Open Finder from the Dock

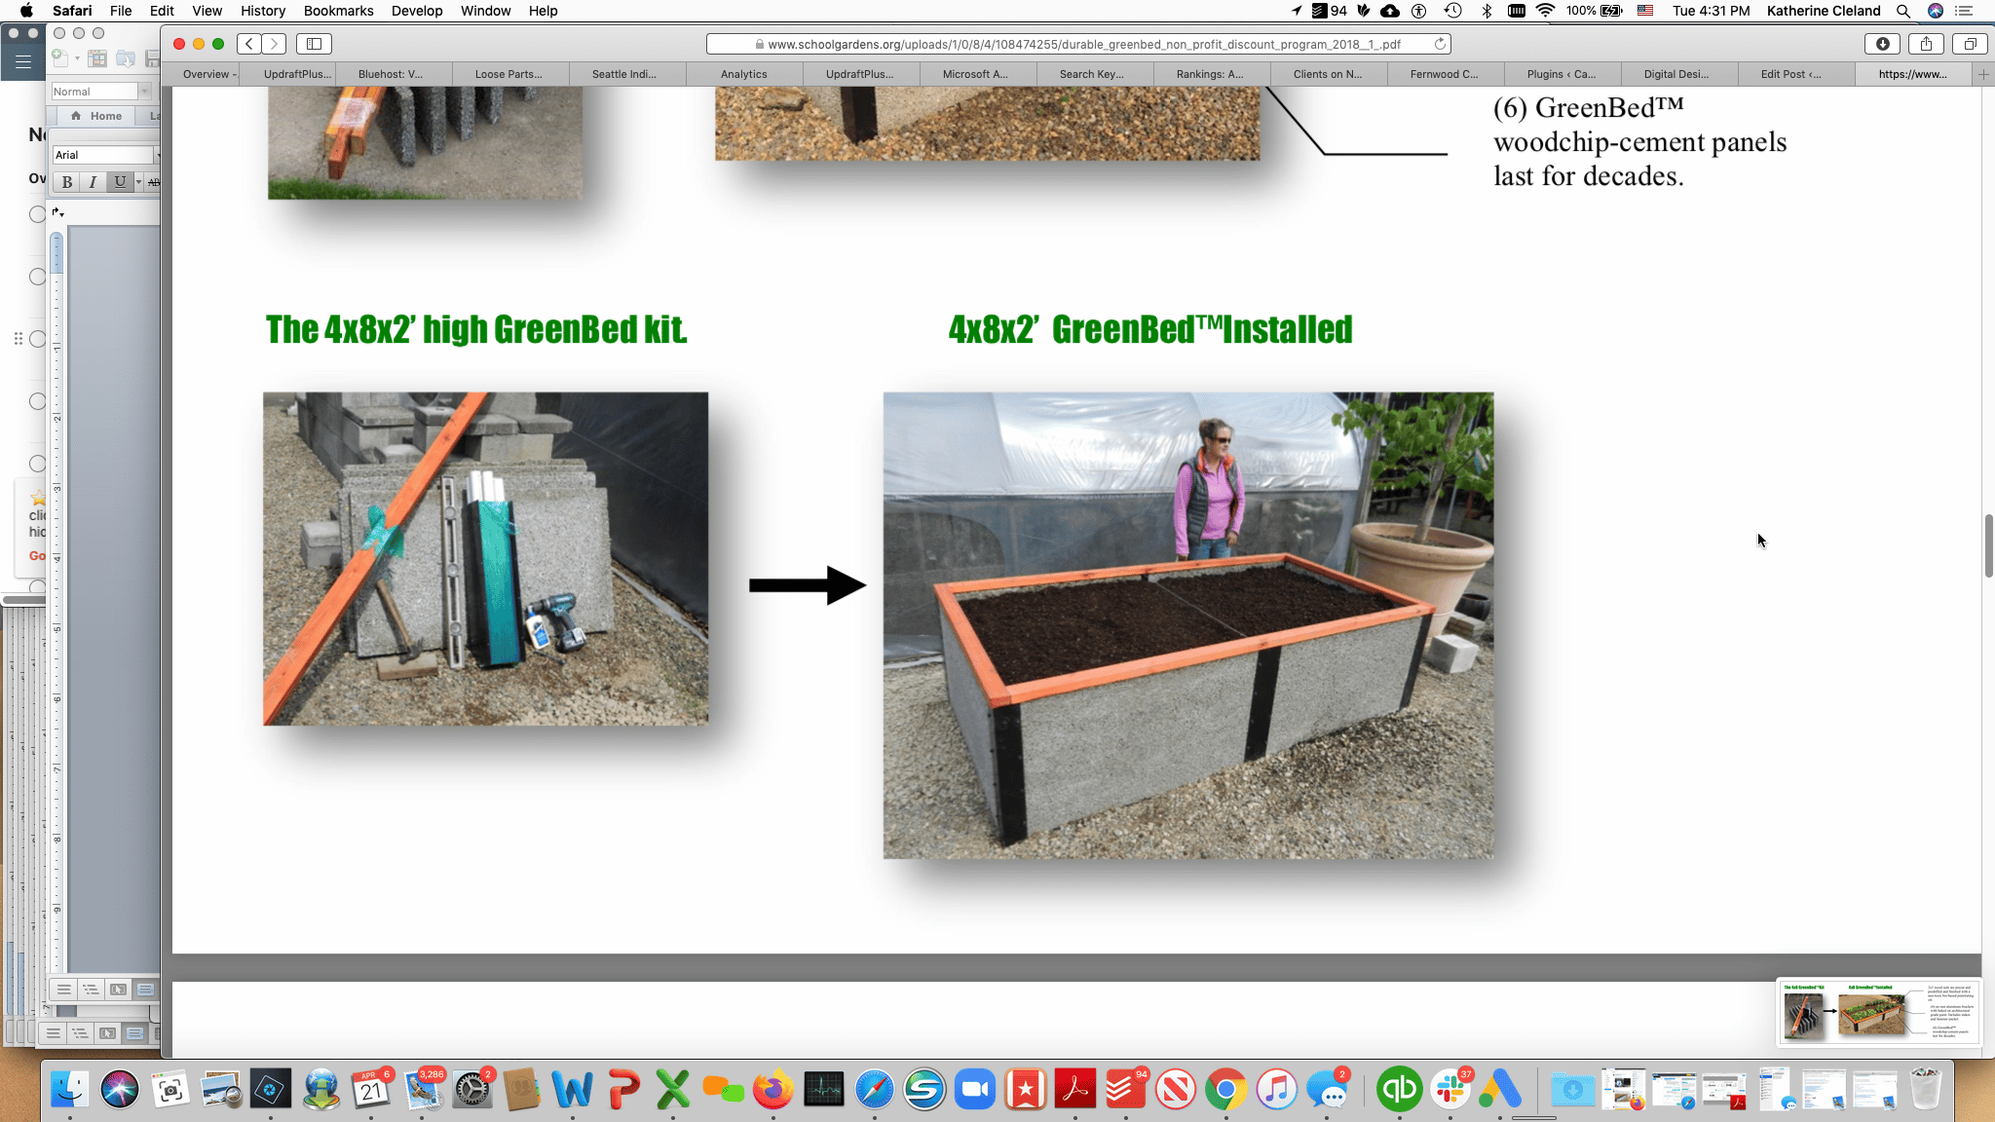70,1089
